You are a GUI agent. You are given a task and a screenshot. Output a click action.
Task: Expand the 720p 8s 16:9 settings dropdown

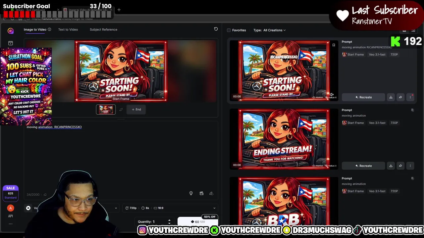pos(214,208)
